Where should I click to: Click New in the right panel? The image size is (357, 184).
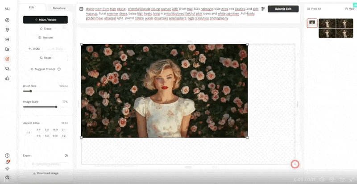(350, 8)
